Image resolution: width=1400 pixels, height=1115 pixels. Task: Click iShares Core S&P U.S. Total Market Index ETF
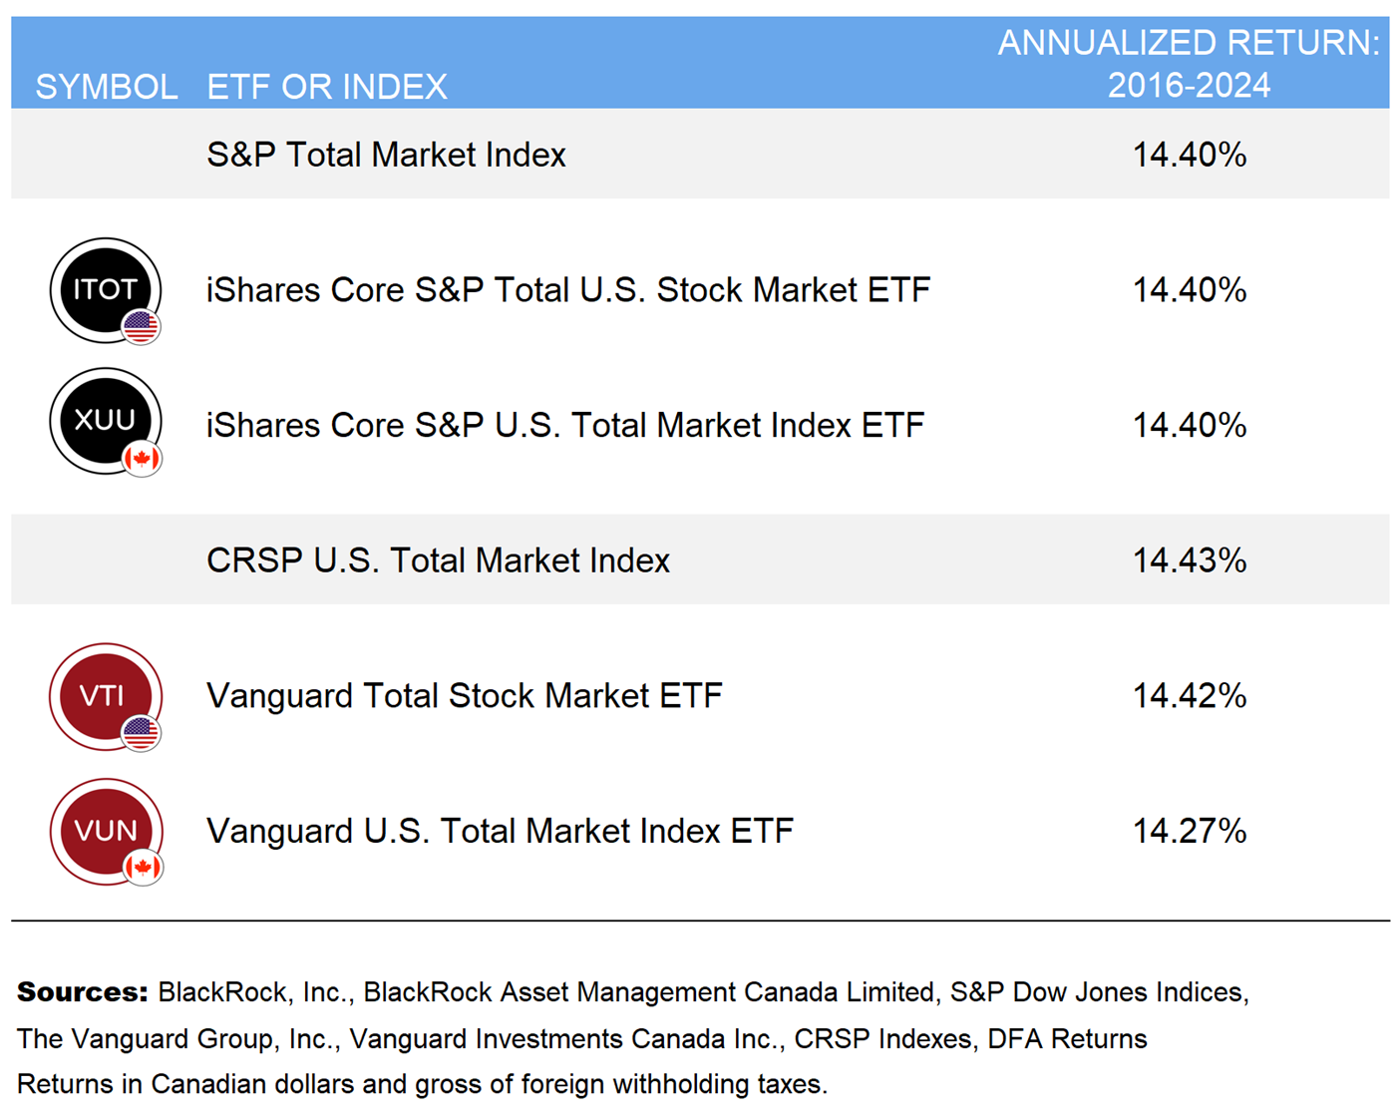(x=564, y=426)
